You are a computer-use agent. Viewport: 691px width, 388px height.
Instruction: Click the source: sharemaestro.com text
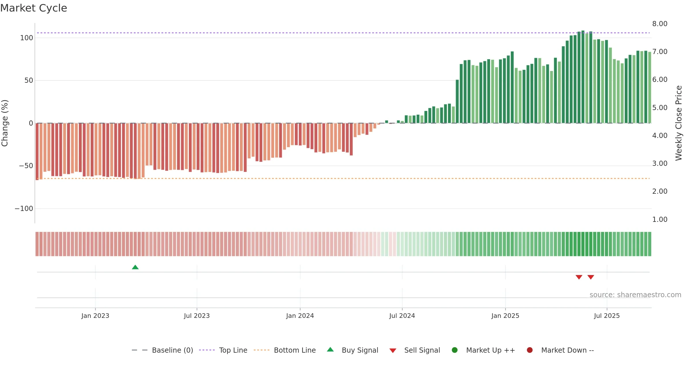coord(635,295)
